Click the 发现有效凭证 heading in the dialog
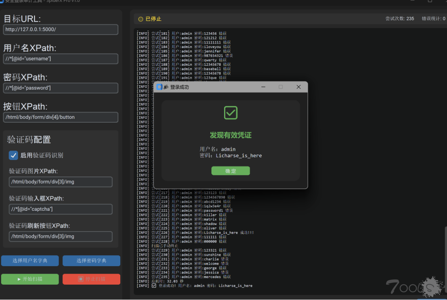This screenshot has width=447, height=300. pos(231,135)
